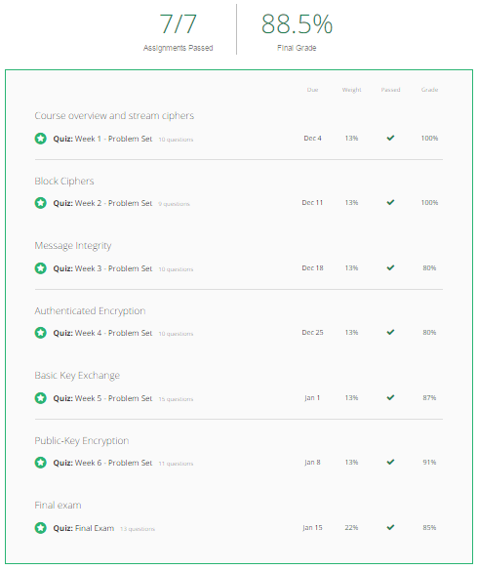
Task: Click the passed checkmark for Week 3 quiz
Action: coord(390,267)
